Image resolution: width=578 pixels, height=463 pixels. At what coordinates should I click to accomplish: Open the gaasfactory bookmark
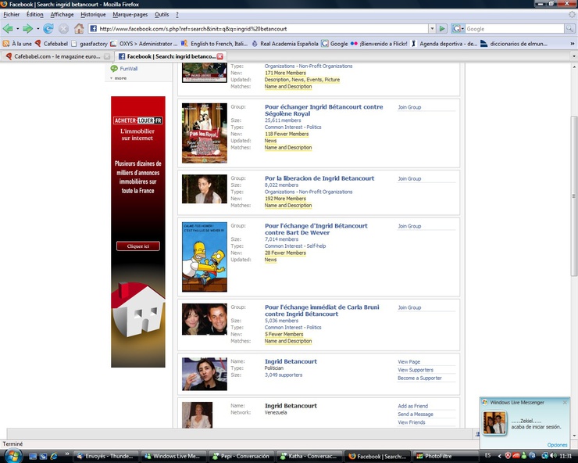[x=90, y=44]
